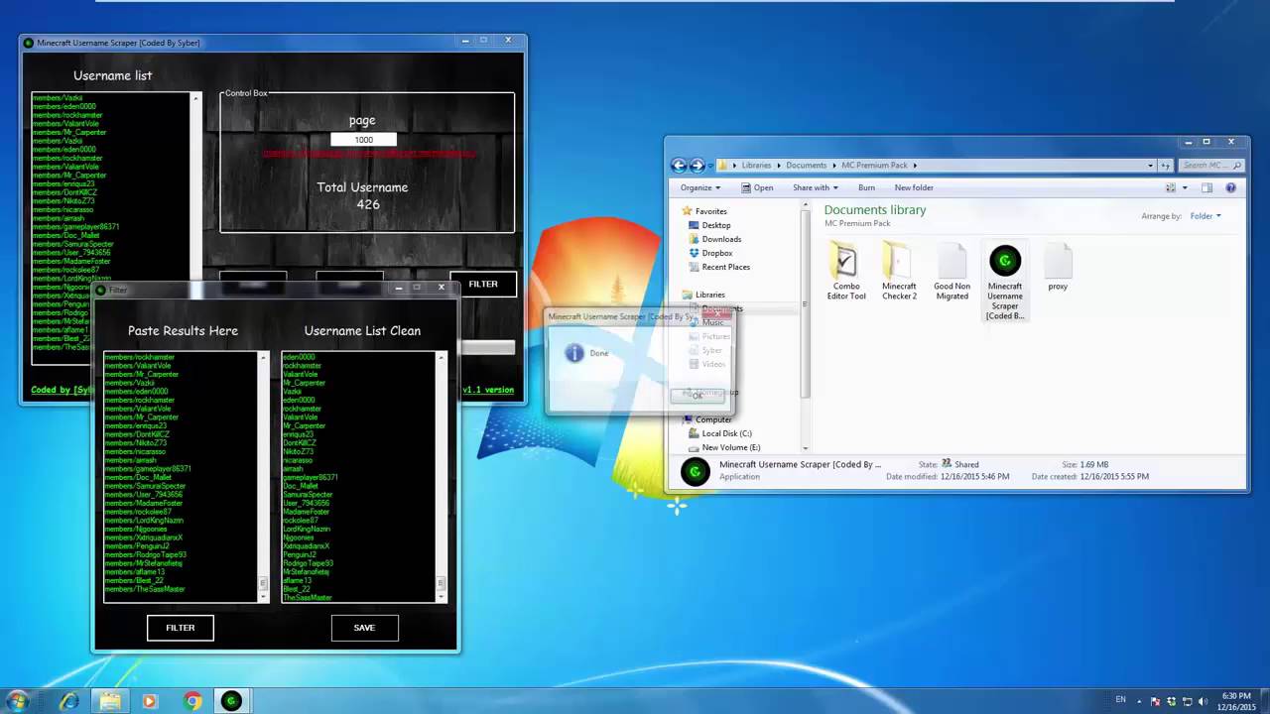The height and width of the screenshot is (714, 1270).
Task: Open Google Chrome from the taskbar
Action: (x=192, y=701)
